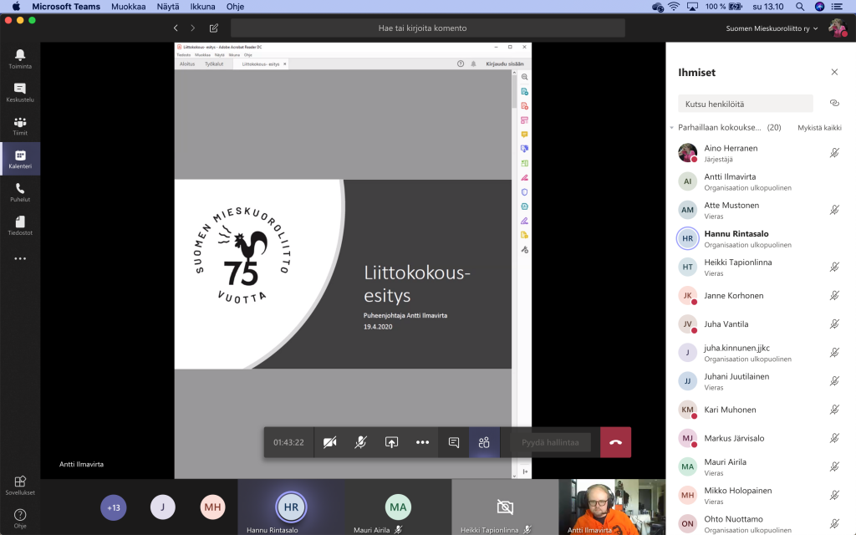Toggle Mauri Airila's mic icon in list
Screen dimensions: 856x535
pos(834,466)
